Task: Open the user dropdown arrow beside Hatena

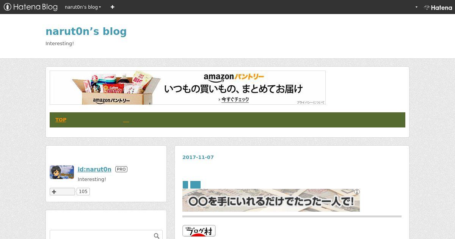Action: [416, 7]
